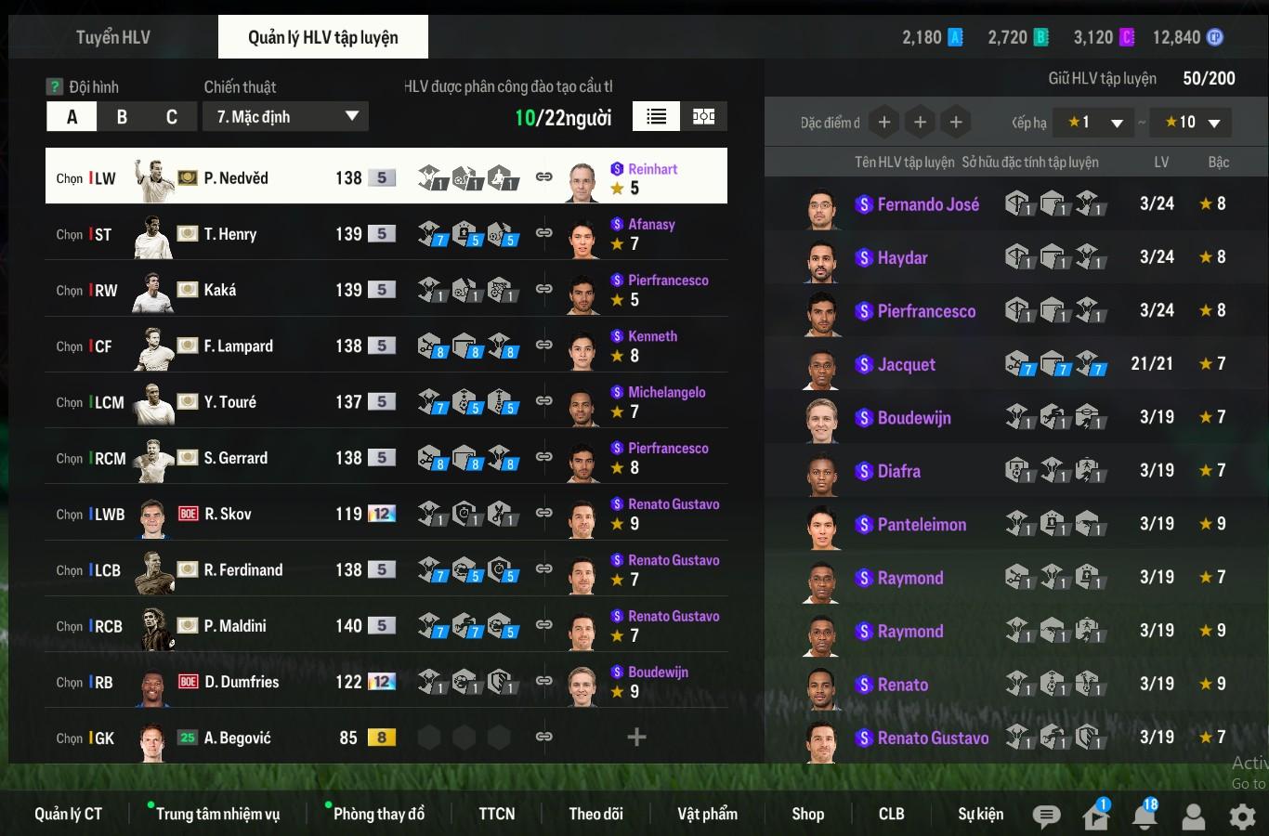Add first trait filter plus button
Screen dimensions: 1269x836
click(884, 122)
